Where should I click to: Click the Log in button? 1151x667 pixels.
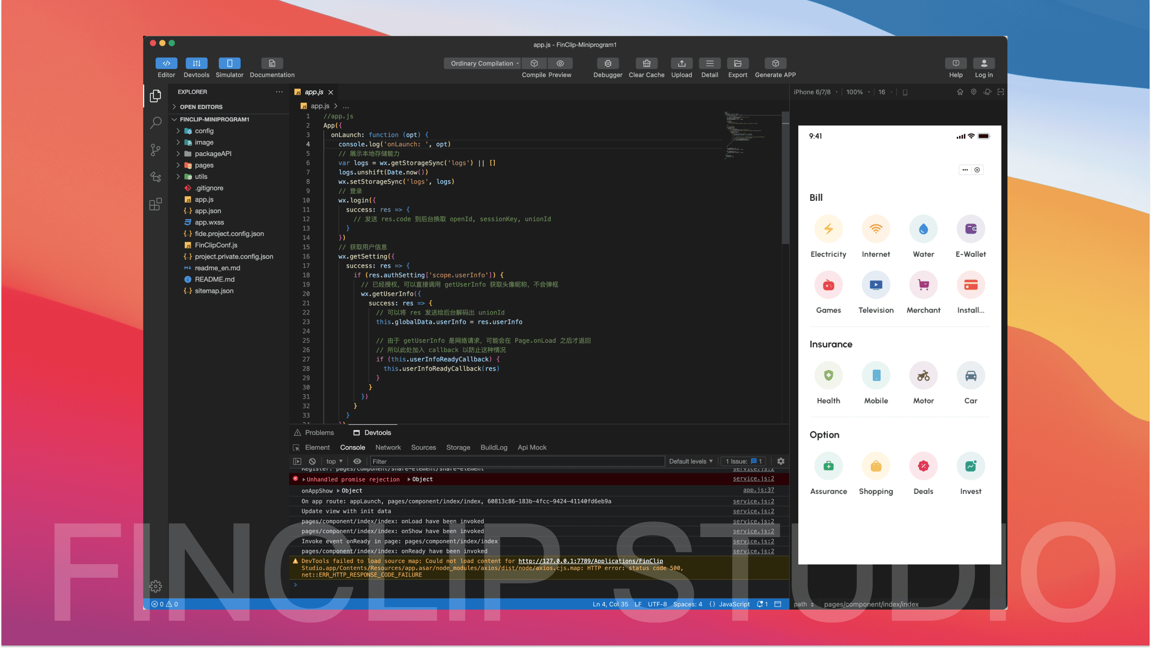pos(983,63)
